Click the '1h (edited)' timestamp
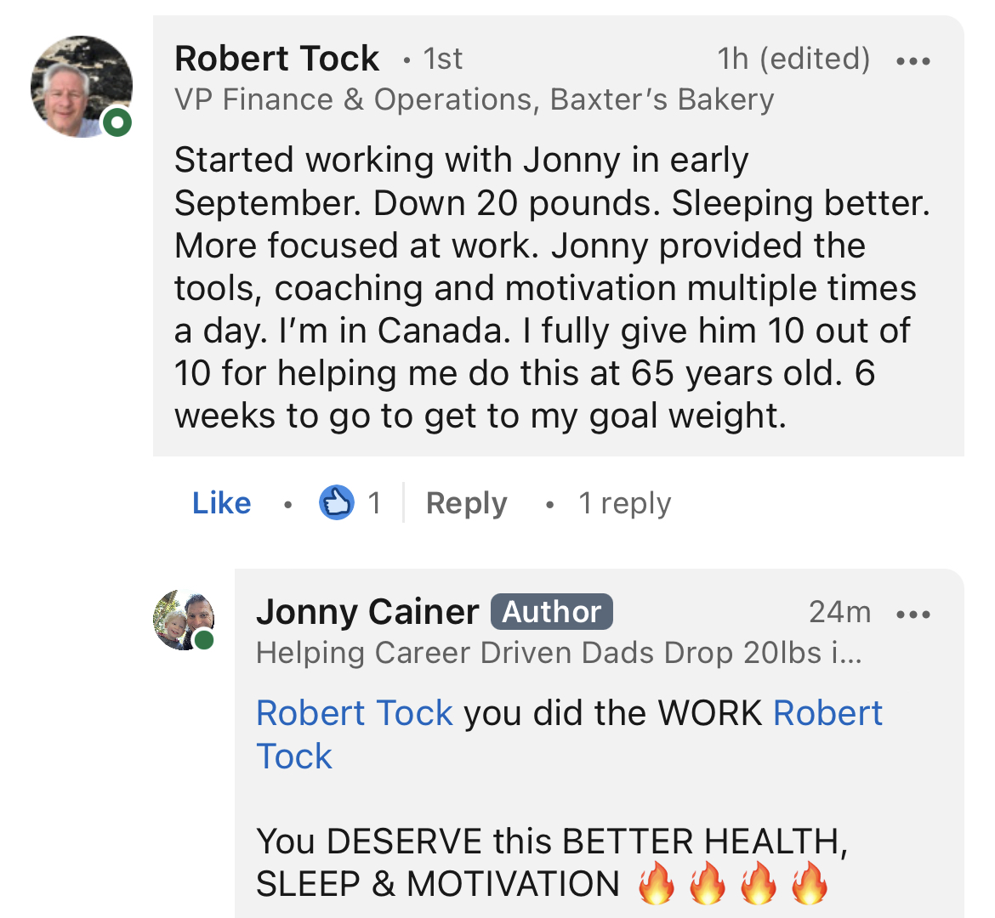The height and width of the screenshot is (918, 995). click(793, 59)
